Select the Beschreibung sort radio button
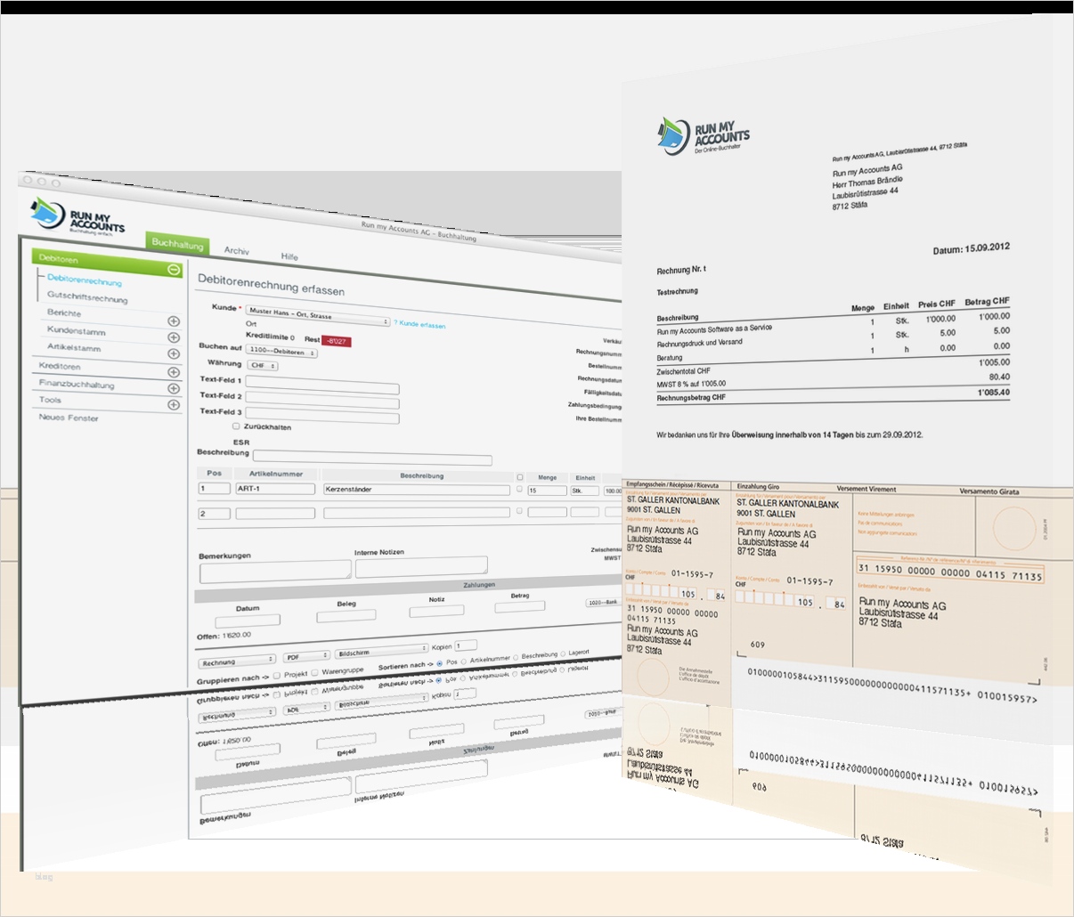Image resolution: width=1074 pixels, height=917 pixels. [x=516, y=658]
